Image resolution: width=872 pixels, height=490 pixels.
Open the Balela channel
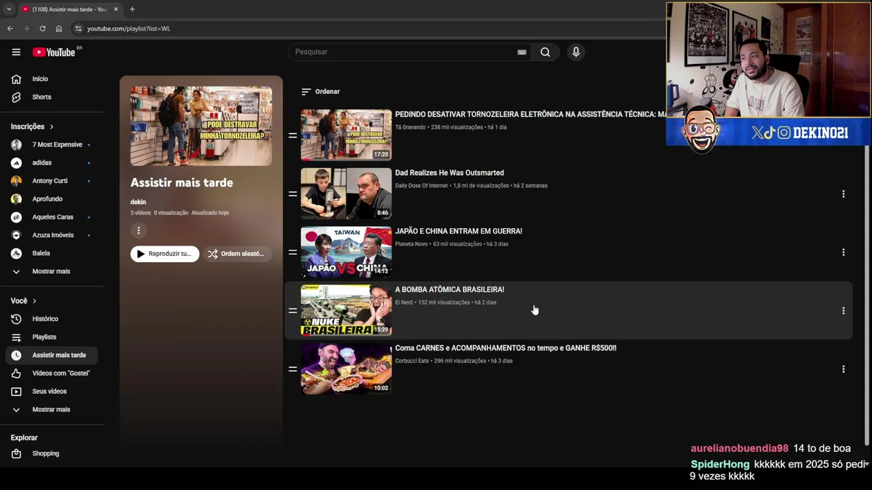click(x=51, y=253)
